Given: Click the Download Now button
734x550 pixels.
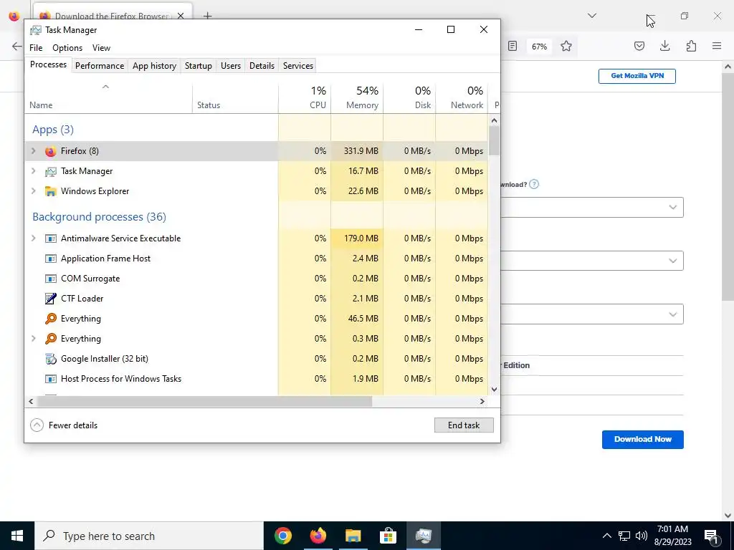Looking at the screenshot, I should point(643,439).
